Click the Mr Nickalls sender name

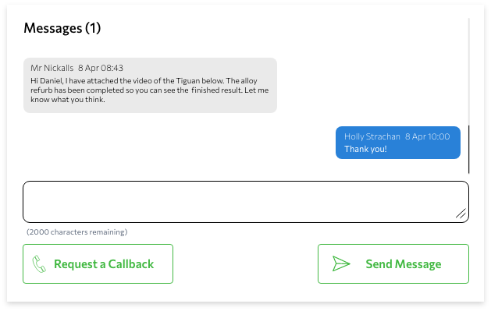click(52, 68)
